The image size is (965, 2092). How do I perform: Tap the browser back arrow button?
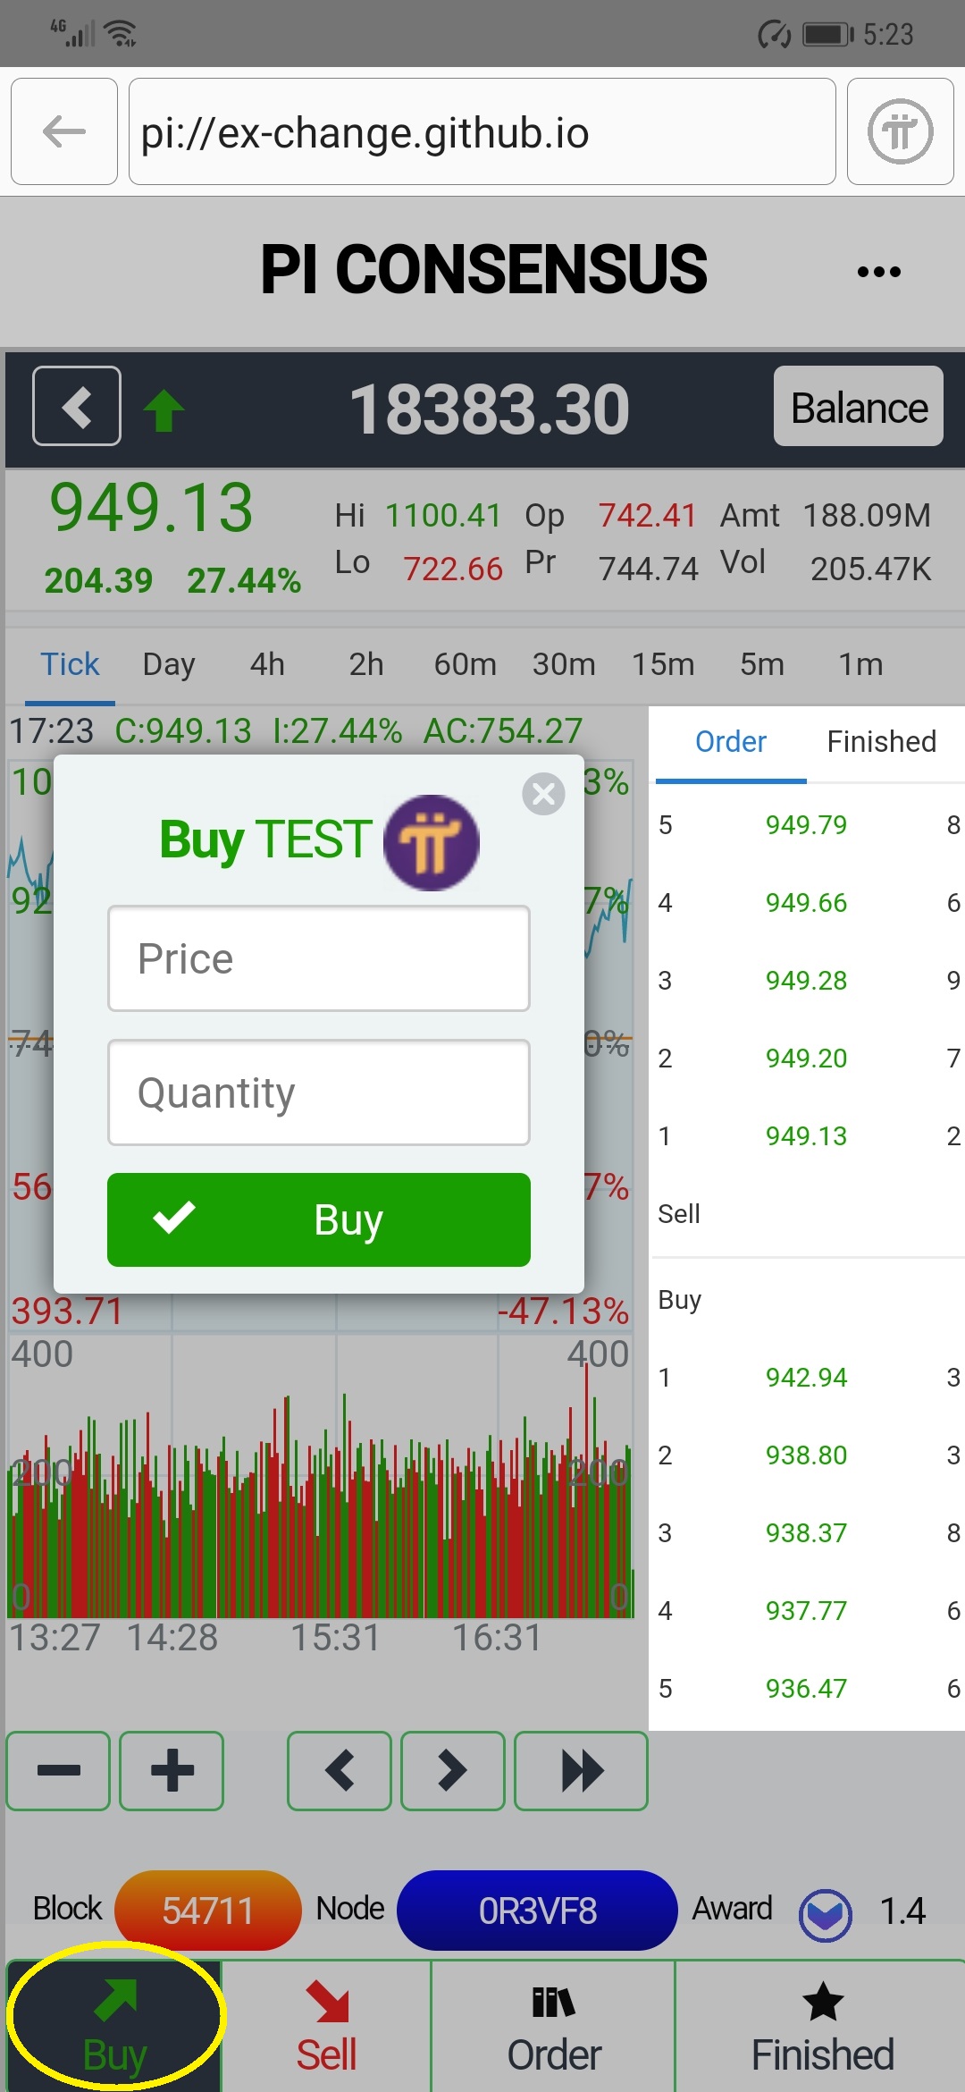(64, 131)
